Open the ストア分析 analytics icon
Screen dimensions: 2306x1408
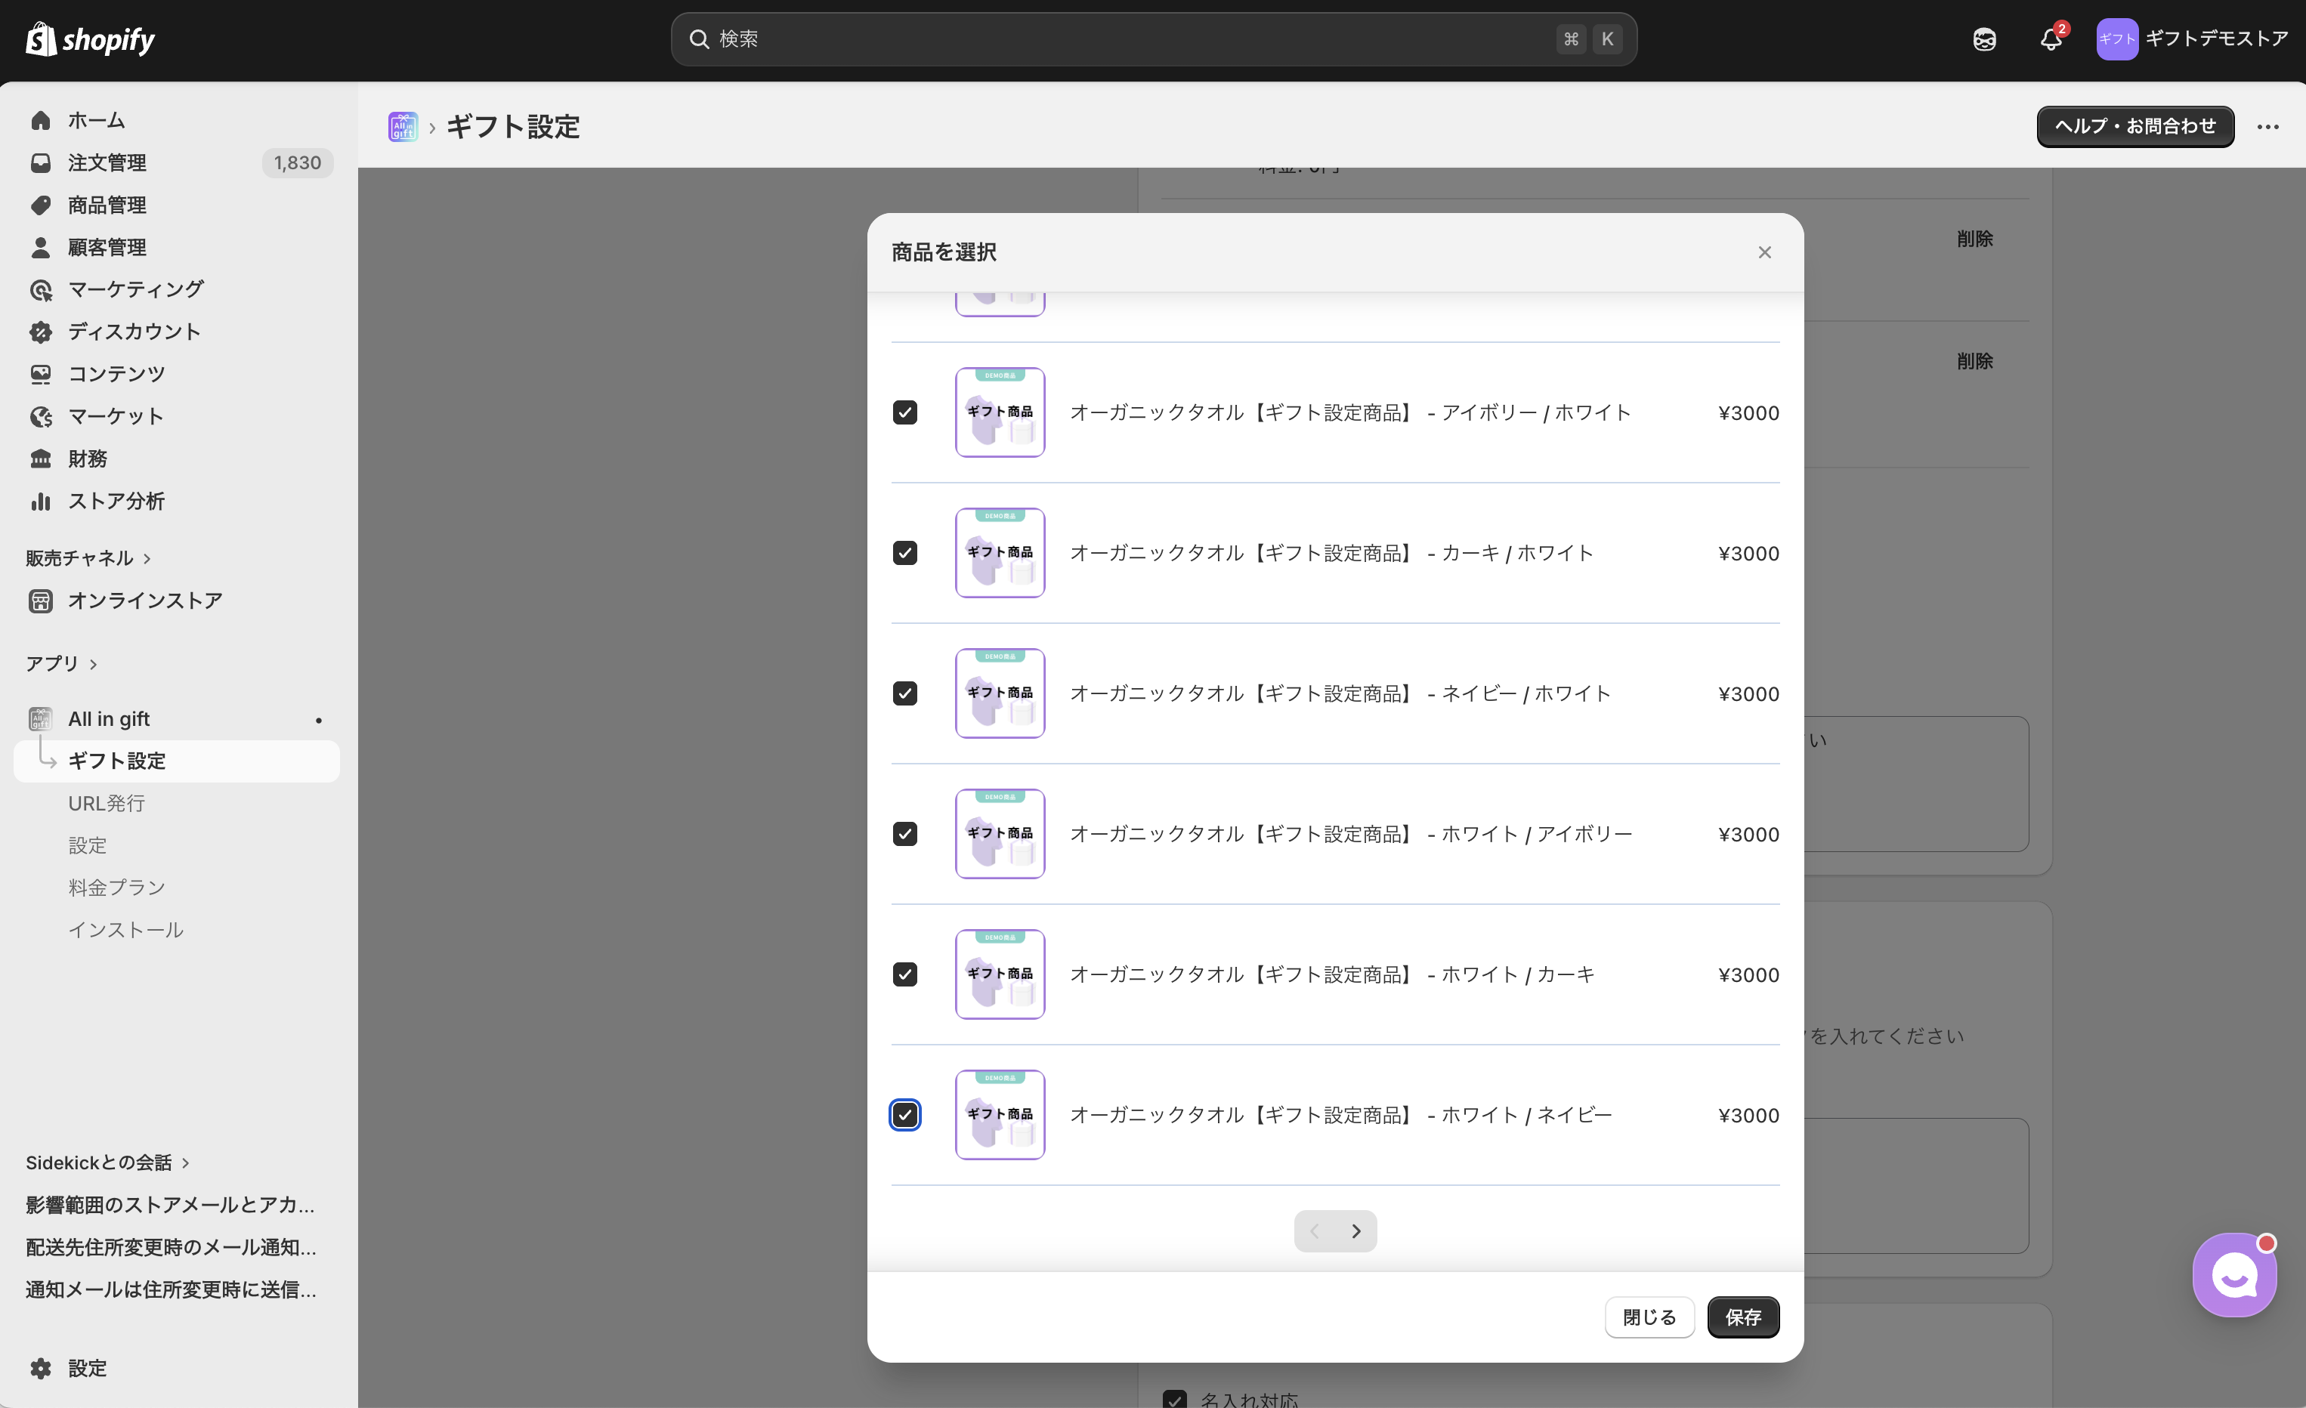[x=41, y=502]
